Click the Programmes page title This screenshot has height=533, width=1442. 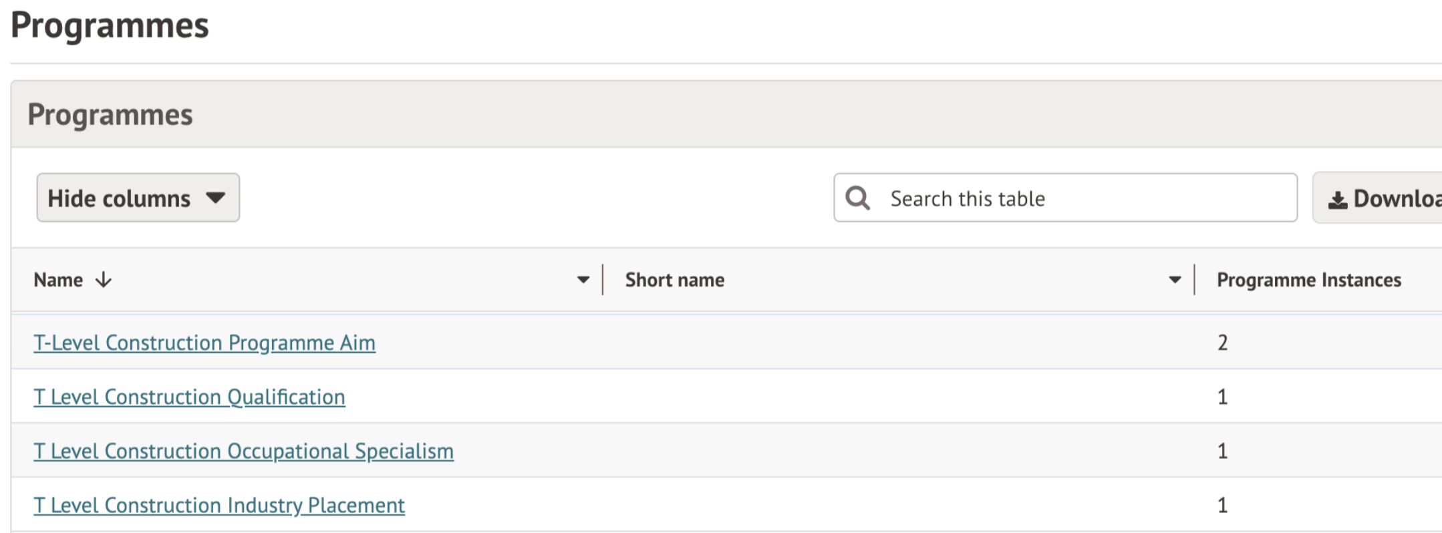110,25
